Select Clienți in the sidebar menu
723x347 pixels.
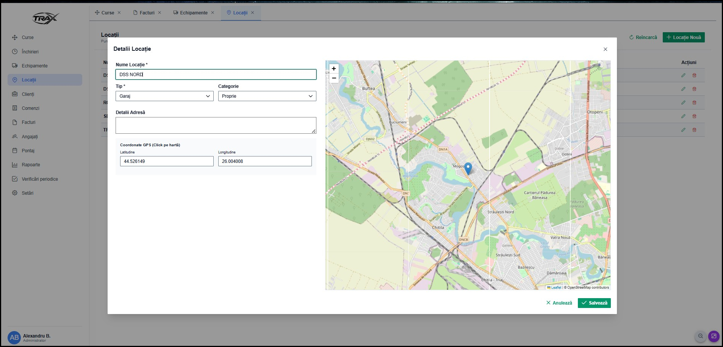point(28,94)
